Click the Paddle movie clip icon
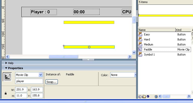Screen dimensions: 193x103 pos(140,49)
